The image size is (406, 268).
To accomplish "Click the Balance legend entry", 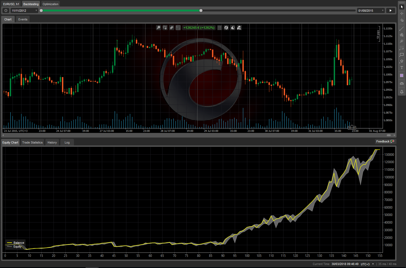I will point(16,243).
